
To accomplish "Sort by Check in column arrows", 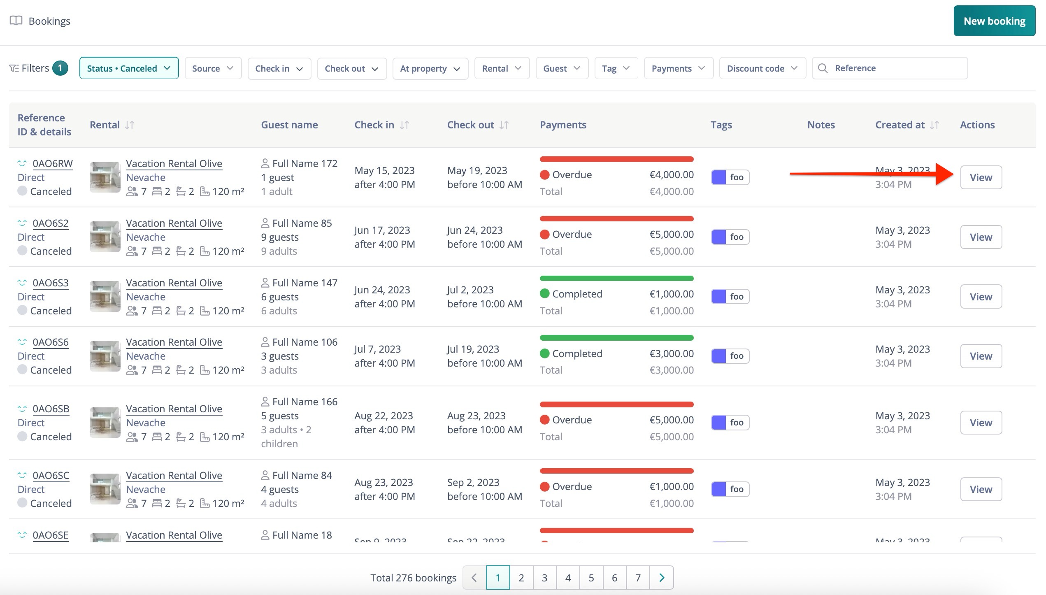I will point(404,125).
